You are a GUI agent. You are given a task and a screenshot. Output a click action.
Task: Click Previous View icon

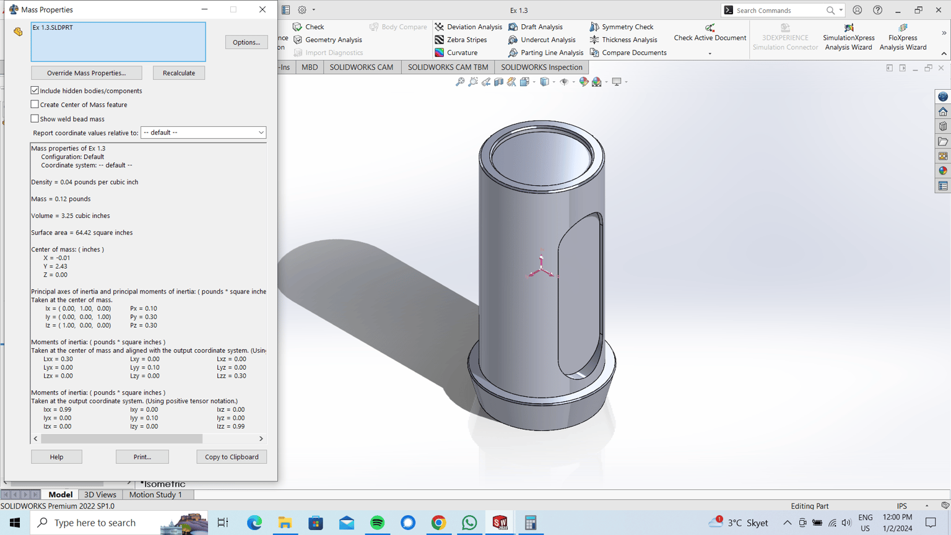(x=486, y=82)
